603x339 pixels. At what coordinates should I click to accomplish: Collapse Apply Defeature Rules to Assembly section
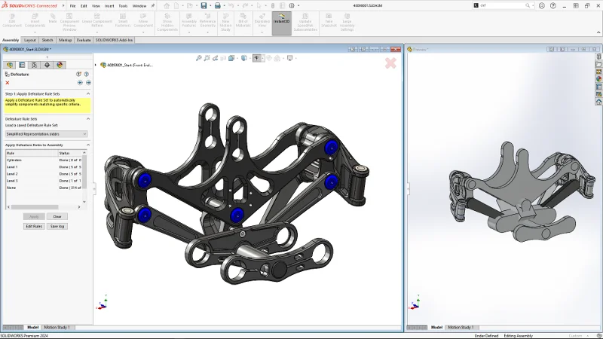pos(87,144)
